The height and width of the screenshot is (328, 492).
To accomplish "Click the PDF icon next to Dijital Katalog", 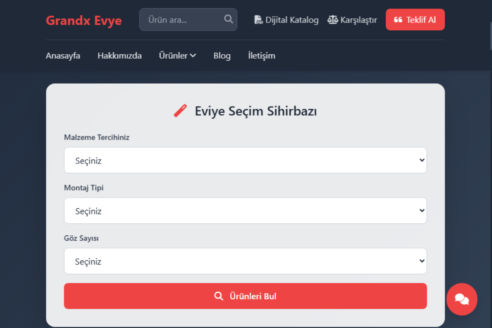I will [258, 19].
